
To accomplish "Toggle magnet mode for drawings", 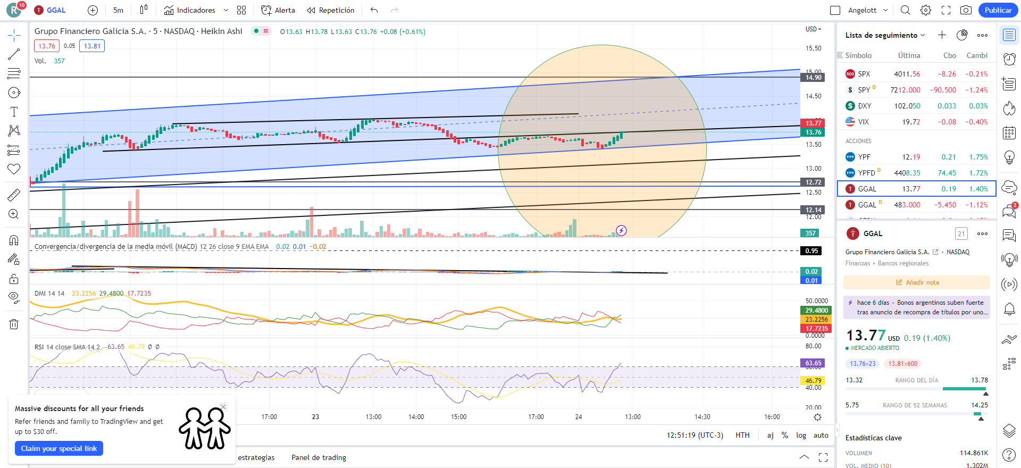I will [x=14, y=240].
